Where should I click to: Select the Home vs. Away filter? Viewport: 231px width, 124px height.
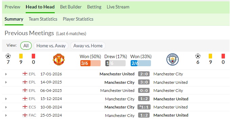[51, 46]
